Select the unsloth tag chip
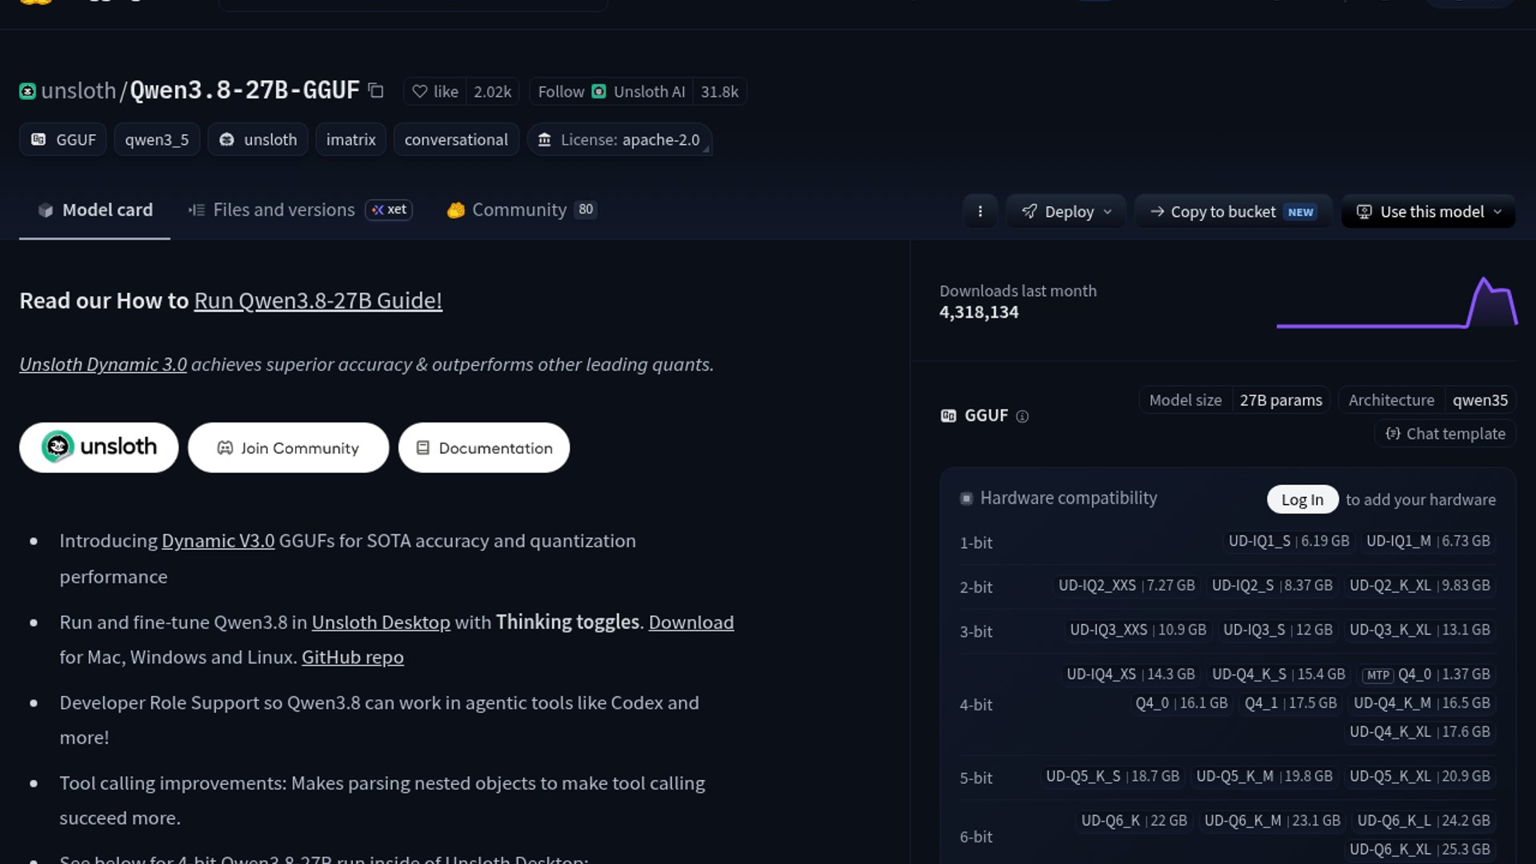 258,140
